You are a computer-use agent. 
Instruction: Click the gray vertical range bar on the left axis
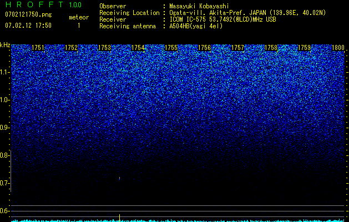click(x=11, y=171)
